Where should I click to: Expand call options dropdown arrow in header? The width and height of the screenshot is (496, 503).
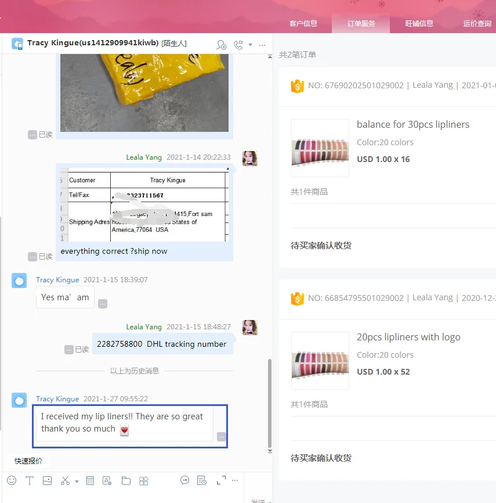[251, 45]
